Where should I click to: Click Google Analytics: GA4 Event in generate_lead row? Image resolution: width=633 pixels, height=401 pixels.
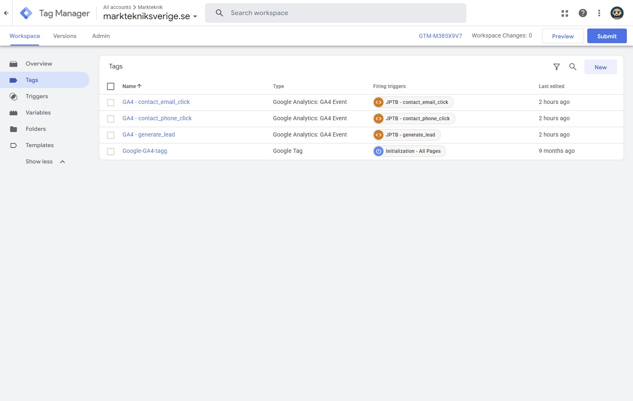coord(310,134)
